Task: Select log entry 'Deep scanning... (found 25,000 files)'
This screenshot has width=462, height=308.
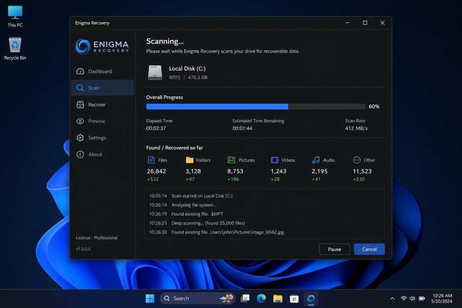Action: 264,223
